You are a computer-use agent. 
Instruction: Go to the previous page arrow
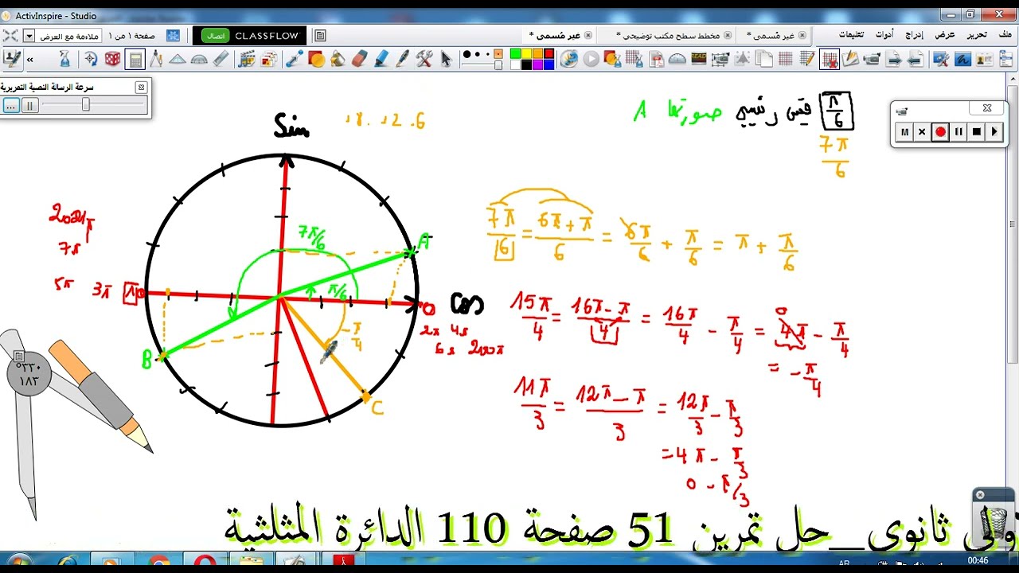coord(916,59)
